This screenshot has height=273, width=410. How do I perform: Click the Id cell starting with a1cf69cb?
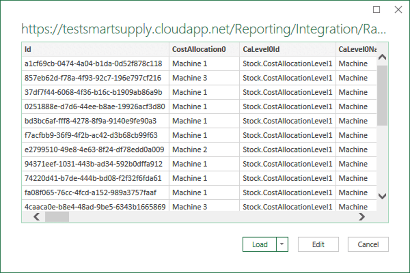tap(93, 64)
